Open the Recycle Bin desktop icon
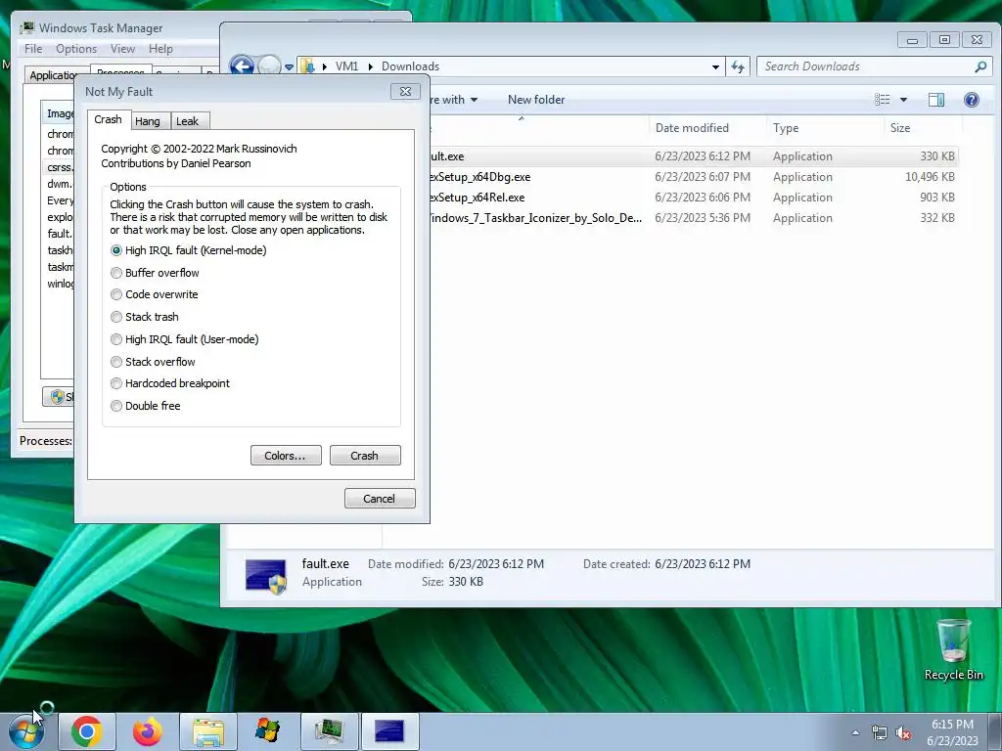1002x751 pixels. [953, 650]
